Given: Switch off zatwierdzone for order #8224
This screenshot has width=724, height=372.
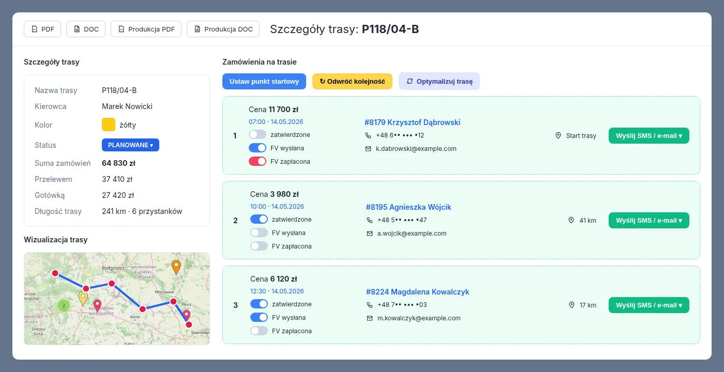Looking at the screenshot, I should click(x=259, y=304).
